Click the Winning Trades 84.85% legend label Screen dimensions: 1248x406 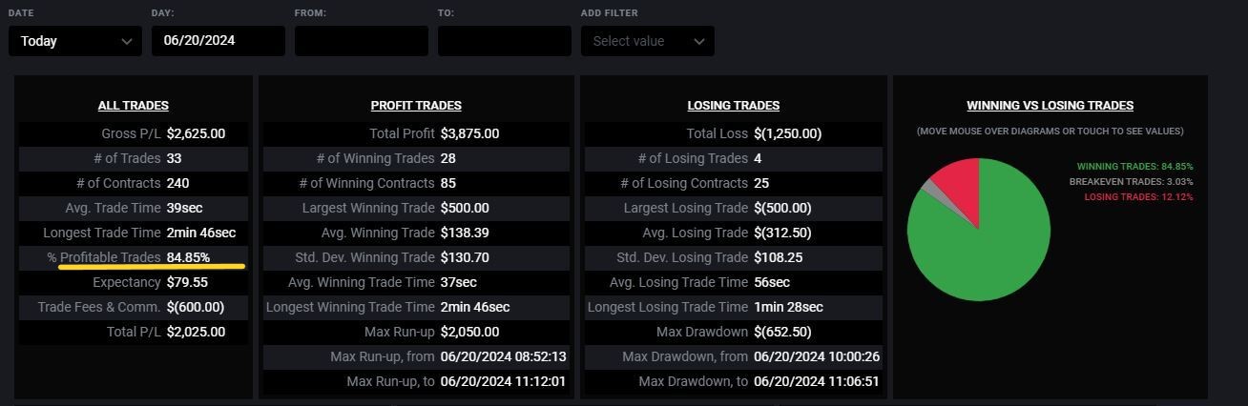pyautogui.click(x=1134, y=167)
